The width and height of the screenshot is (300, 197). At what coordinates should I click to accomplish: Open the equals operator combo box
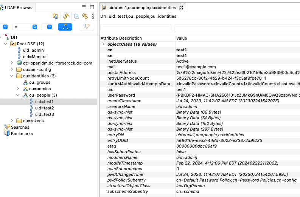pos(25,27)
